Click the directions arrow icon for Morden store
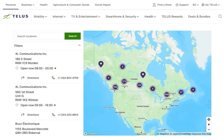This screenshot has width=224, height=140. point(23,78)
